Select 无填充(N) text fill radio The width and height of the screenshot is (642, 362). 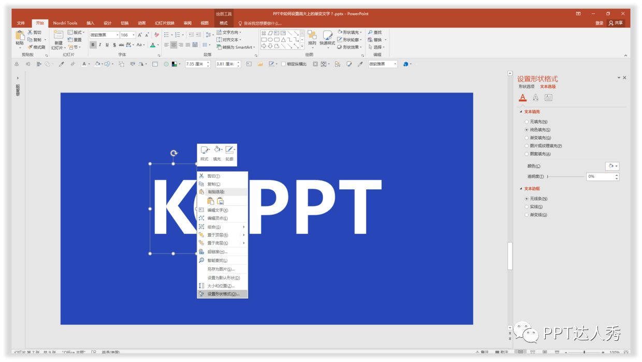[x=527, y=122]
